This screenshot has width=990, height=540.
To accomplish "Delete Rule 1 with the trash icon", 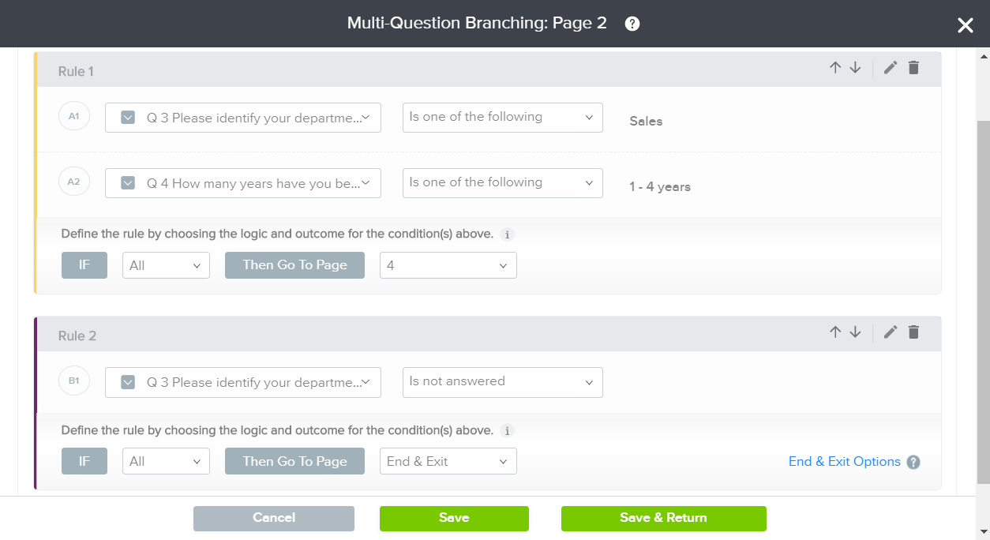I will coord(913,68).
